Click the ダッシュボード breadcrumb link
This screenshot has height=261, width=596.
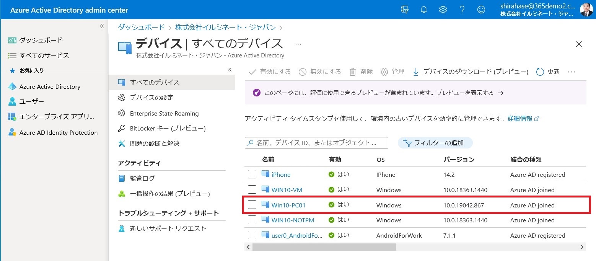(x=141, y=27)
